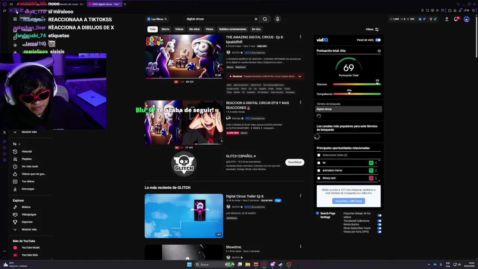
Task: Open Música under Explorar
Action: 26,207
